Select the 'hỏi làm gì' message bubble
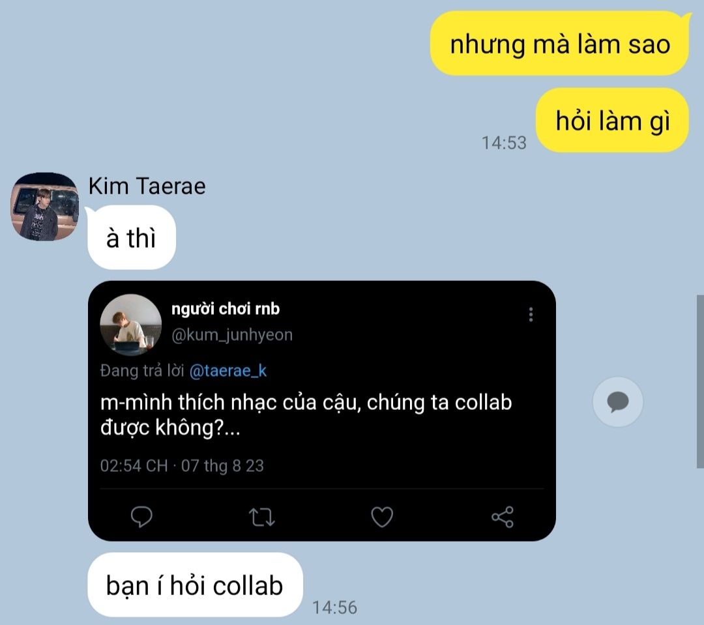Image resolution: width=704 pixels, height=625 pixels. tap(612, 121)
